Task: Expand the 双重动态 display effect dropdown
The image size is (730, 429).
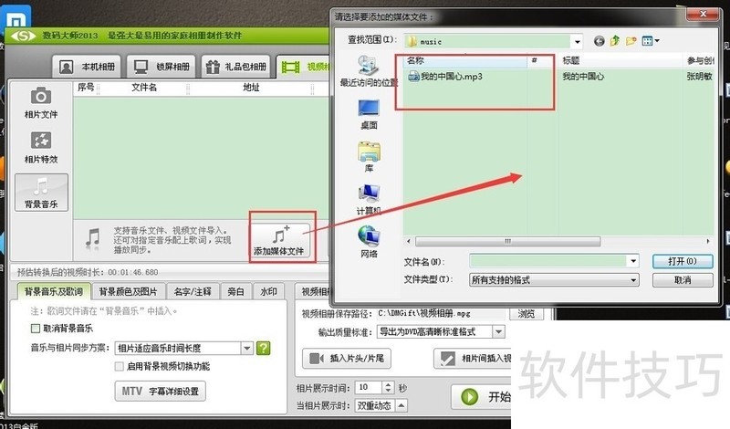Action: coord(401,405)
